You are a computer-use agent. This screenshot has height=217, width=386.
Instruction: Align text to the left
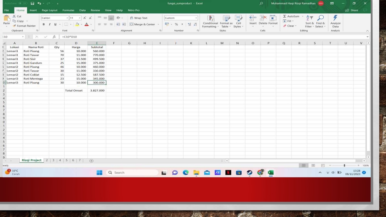tap(99, 25)
